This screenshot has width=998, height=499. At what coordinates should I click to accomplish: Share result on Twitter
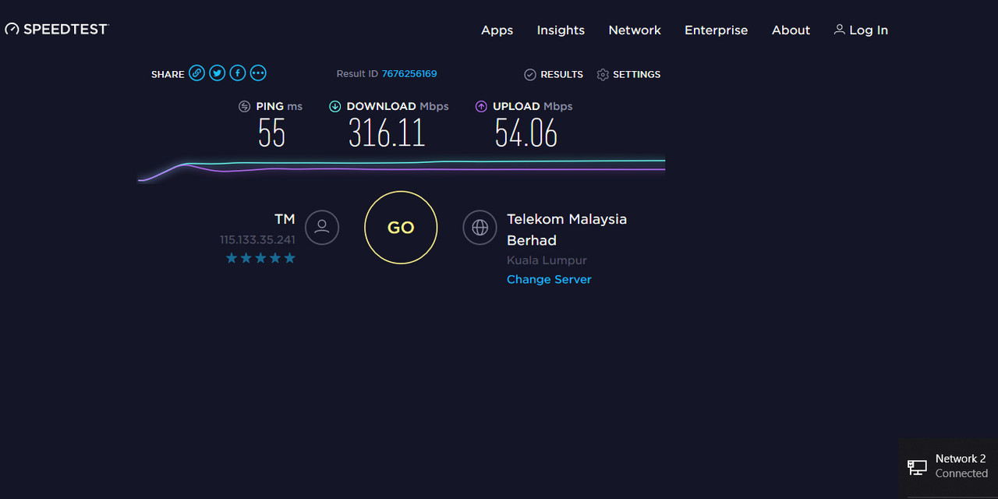218,73
